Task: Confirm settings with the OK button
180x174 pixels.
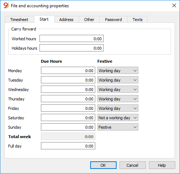Action: pyautogui.click(x=103, y=165)
